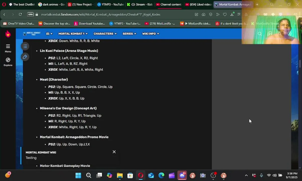Click "Mileena's Car Design (Concept Art)" heading
The width and height of the screenshot is (302, 181).
click(x=68, y=108)
